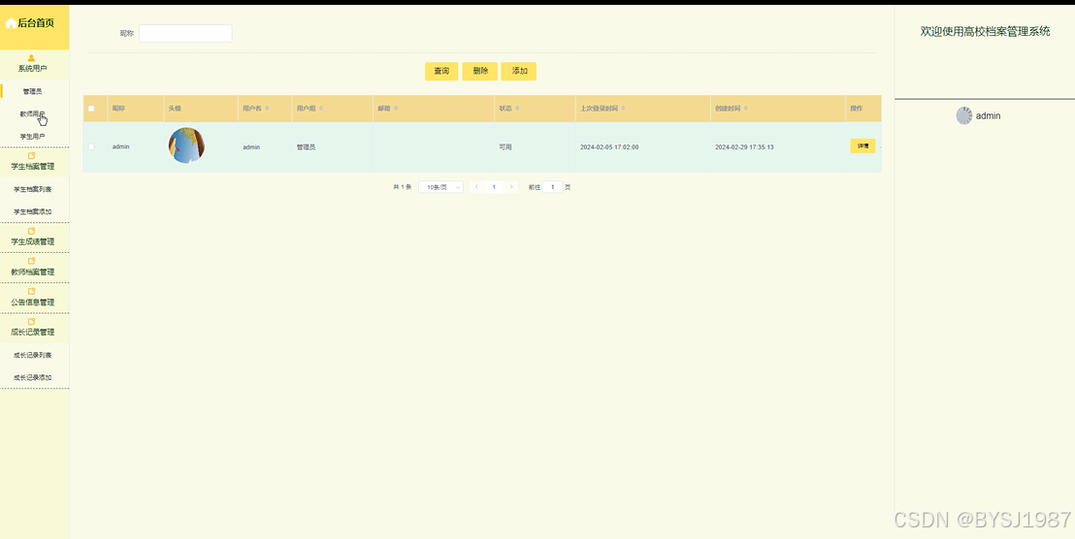Click the 删除 delete button
The width and height of the screenshot is (1075, 539).
(x=480, y=71)
